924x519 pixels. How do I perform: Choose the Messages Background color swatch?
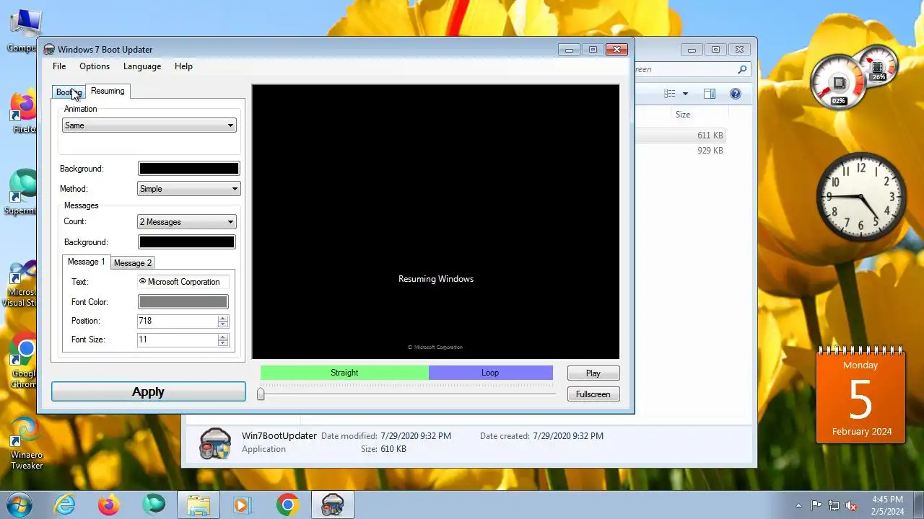(x=187, y=242)
